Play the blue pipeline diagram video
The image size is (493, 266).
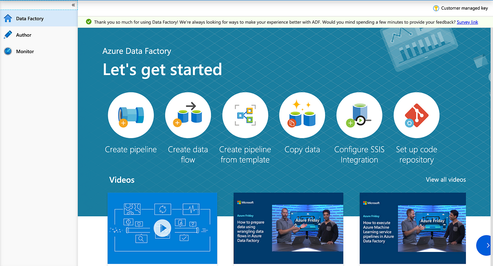click(162, 228)
